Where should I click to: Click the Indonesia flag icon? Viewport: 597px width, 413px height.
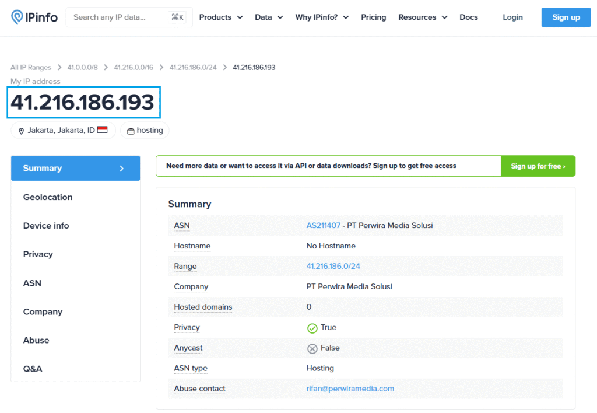tap(103, 129)
